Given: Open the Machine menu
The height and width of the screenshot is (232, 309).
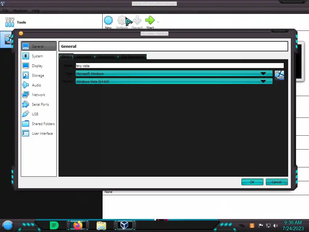Looking at the screenshot, I should [20, 11].
